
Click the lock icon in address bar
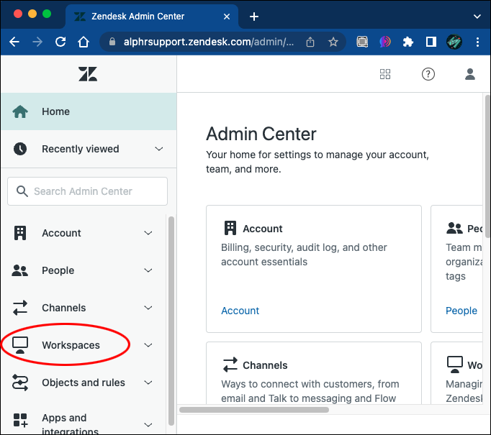(x=112, y=42)
